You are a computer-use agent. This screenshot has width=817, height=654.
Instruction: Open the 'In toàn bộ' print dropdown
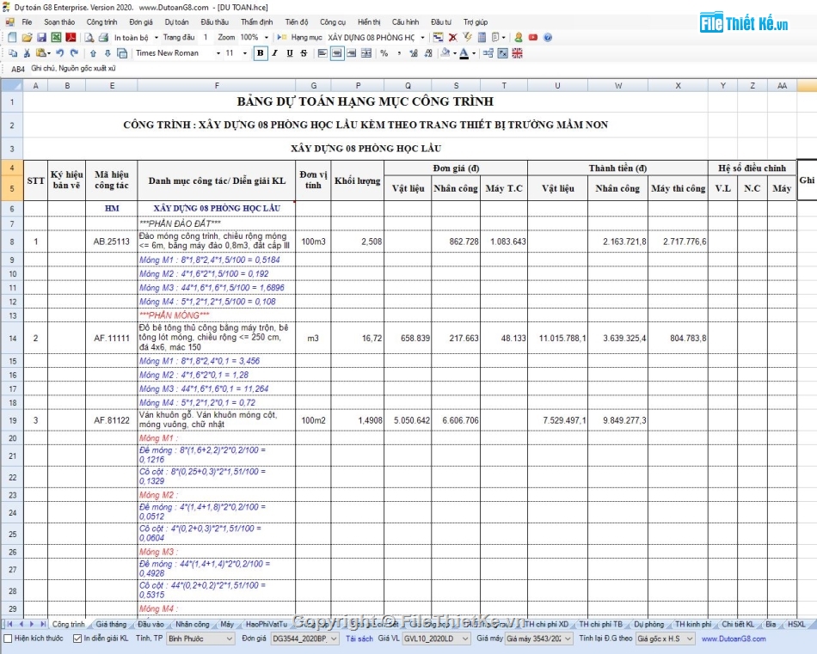[x=156, y=38]
